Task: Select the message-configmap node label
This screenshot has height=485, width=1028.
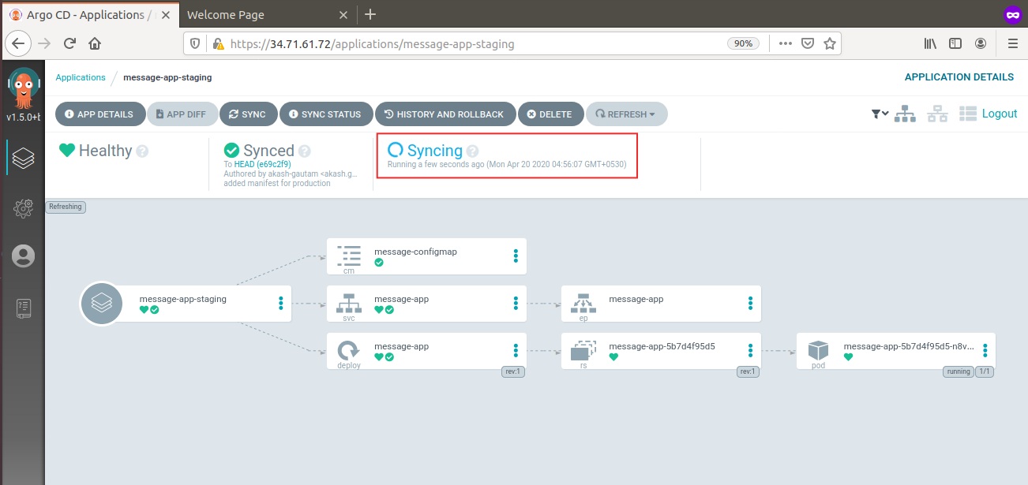Action: [415, 252]
